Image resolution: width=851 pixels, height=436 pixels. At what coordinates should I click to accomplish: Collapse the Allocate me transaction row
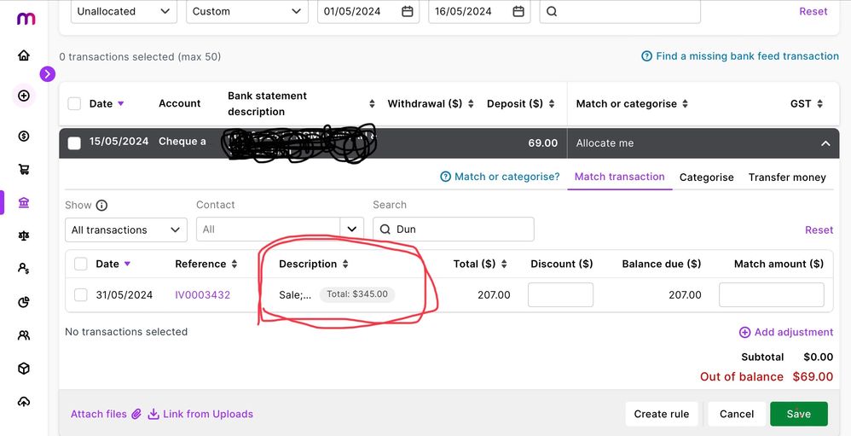tap(825, 143)
